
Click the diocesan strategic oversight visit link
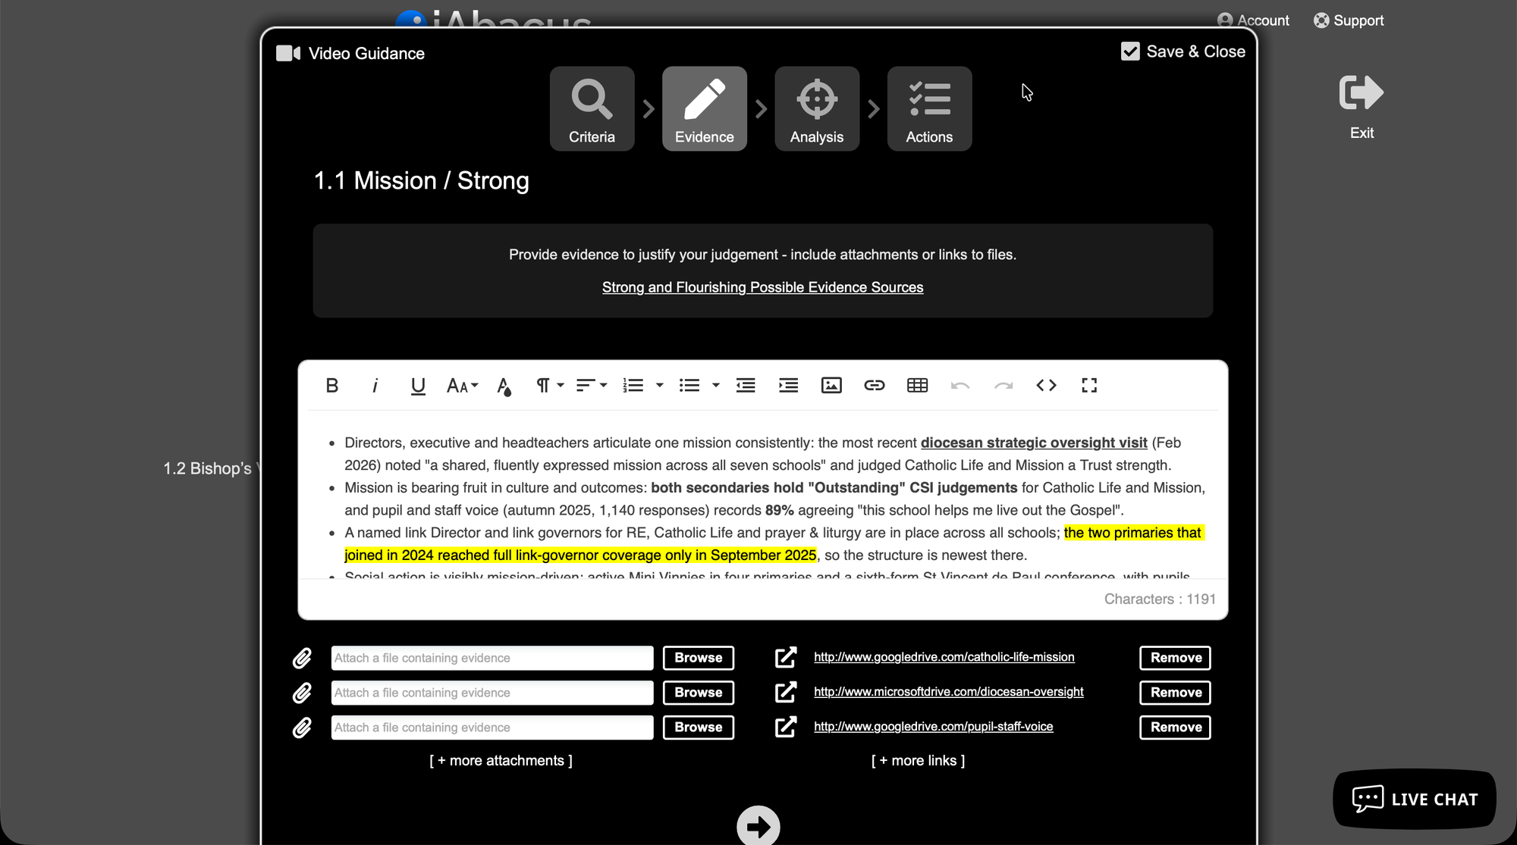pos(1034,443)
